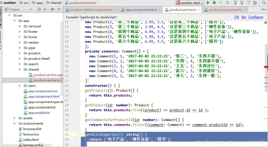Screen dimensions: 268x147
Task: Click scroll from source target icon
Action: point(39,9)
